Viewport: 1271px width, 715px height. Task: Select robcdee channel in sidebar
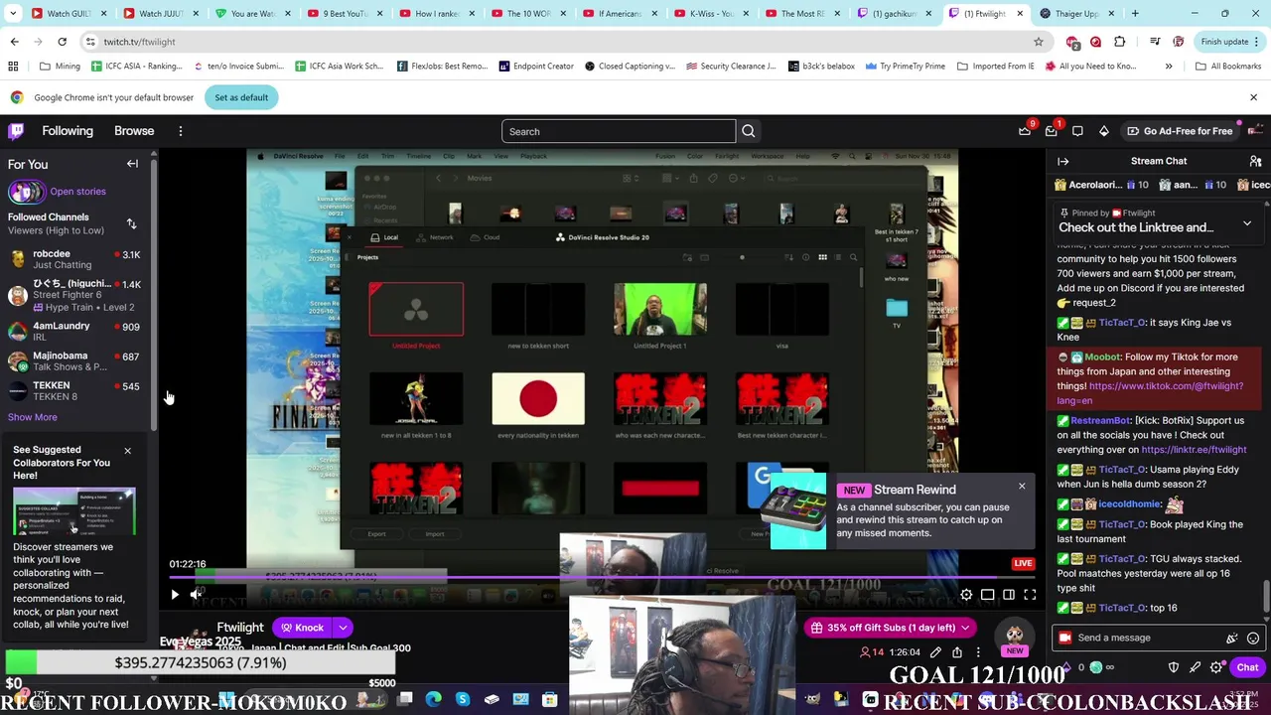[x=75, y=259]
